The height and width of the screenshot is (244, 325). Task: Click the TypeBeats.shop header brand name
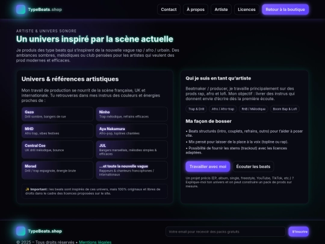coord(45,9)
